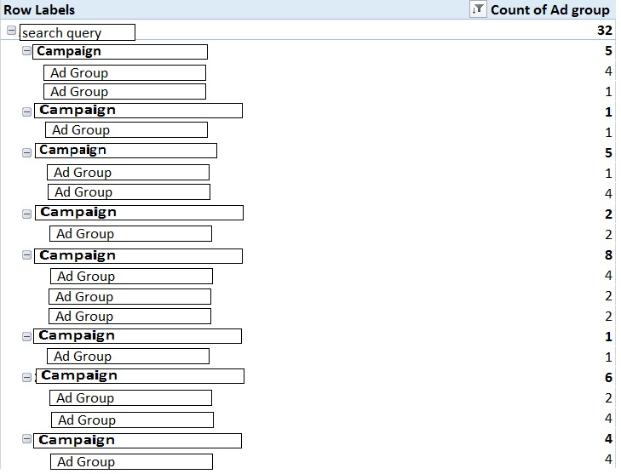This screenshot has width=621, height=474.
Task: Select the search query row label
Action: [77, 33]
